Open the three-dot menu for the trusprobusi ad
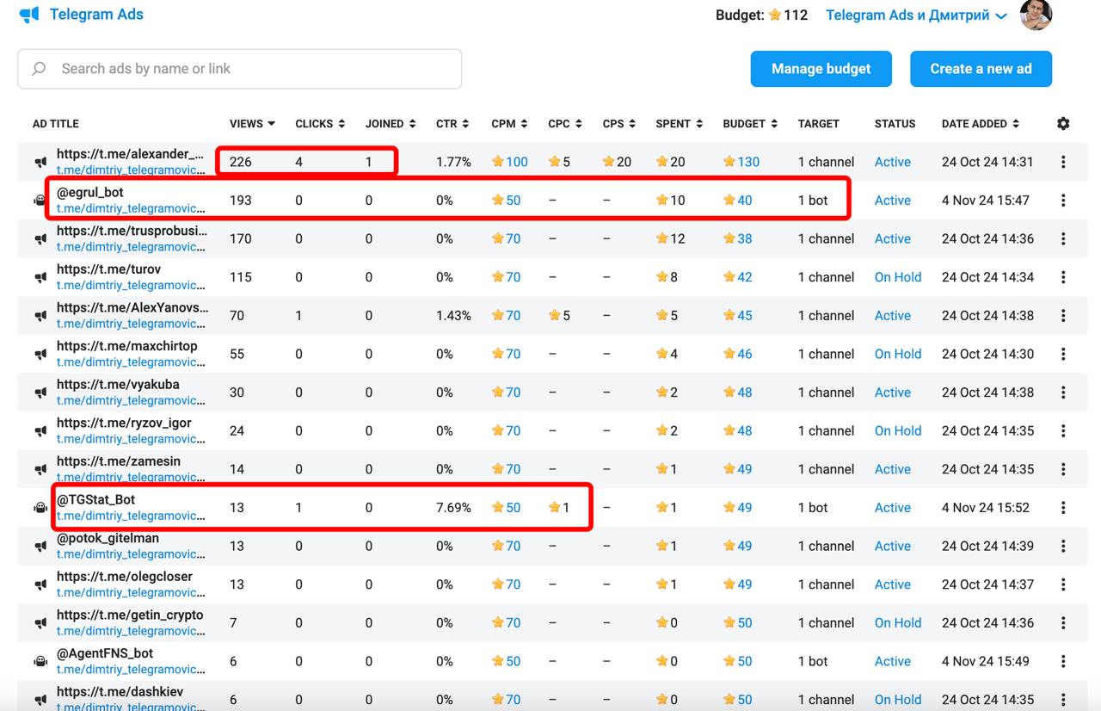 (1063, 238)
